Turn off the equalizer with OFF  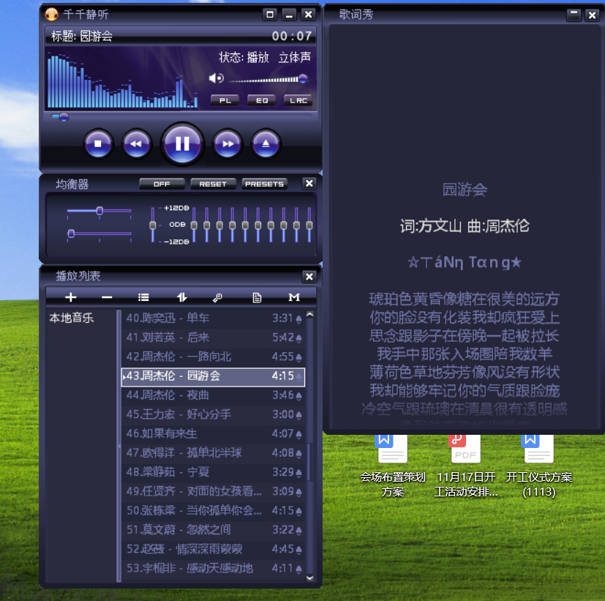(162, 184)
